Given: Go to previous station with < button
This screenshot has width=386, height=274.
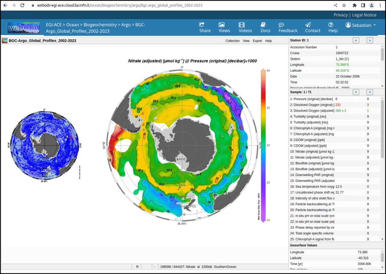Looking at the screenshot, I should (x=356, y=40).
